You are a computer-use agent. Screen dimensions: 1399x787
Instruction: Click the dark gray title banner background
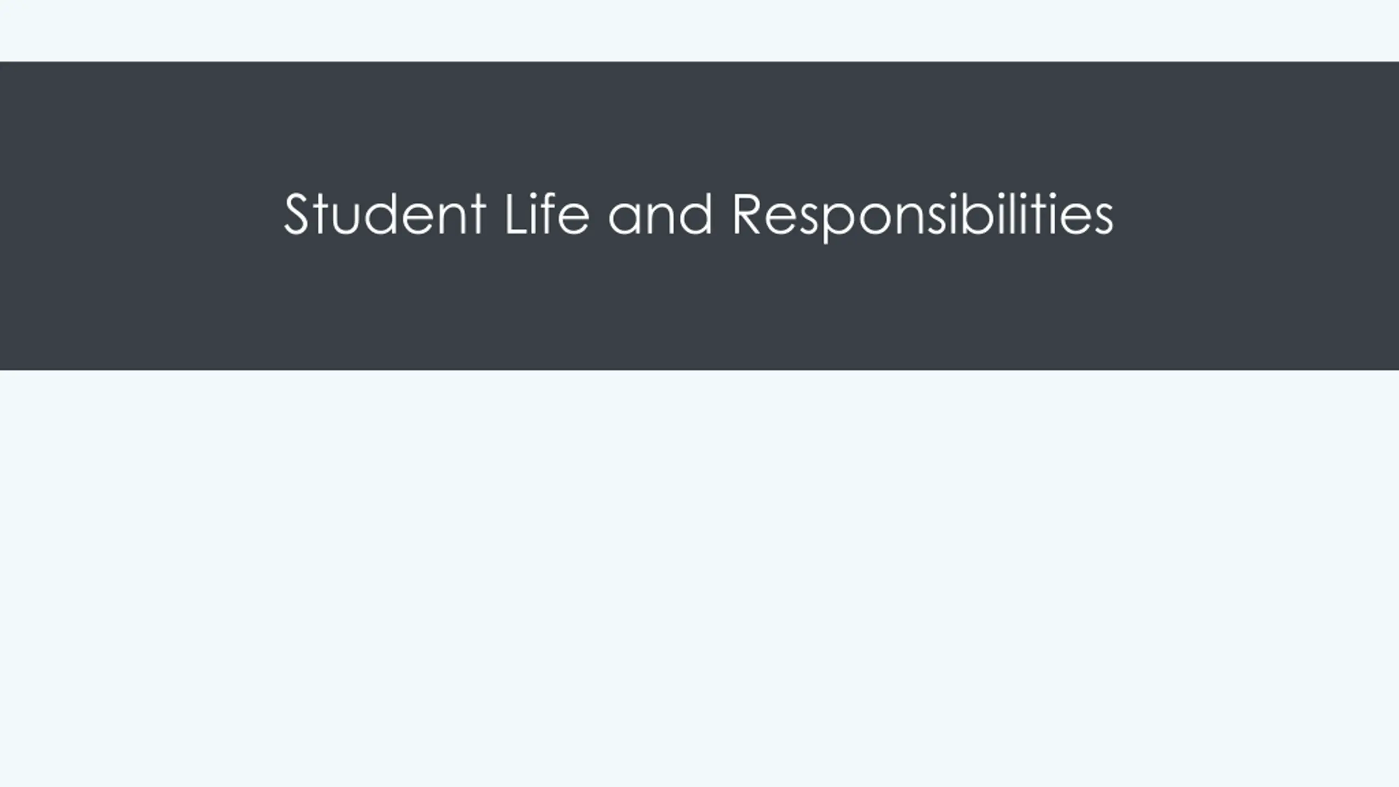[699, 306]
